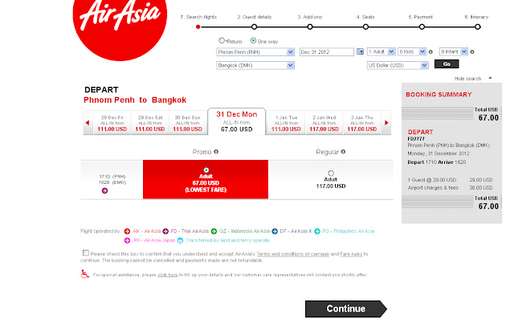Click the Dec 31 2012 date field

click(x=327, y=52)
